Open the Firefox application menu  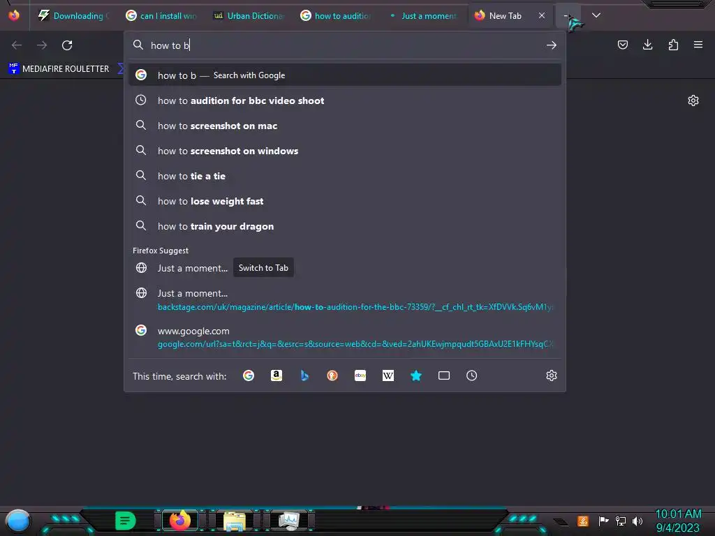point(698,45)
